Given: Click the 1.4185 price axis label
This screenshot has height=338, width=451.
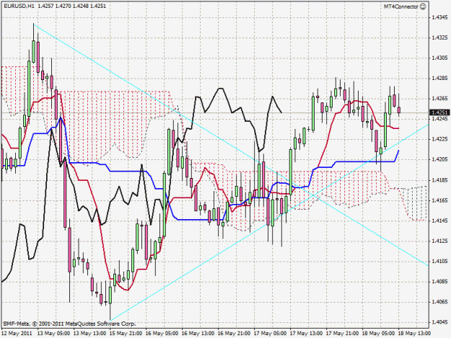Looking at the screenshot, I should (x=439, y=179).
